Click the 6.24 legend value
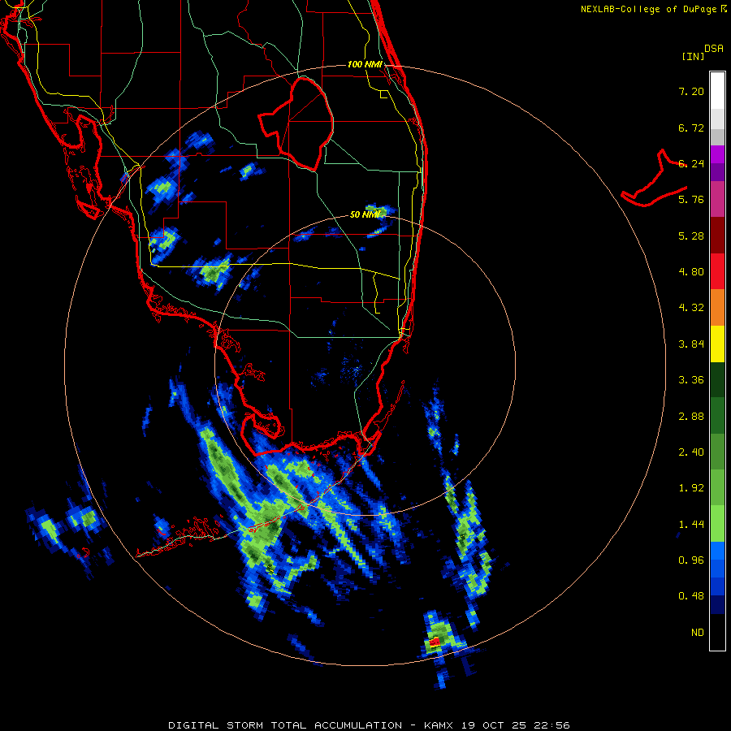731x731 pixels. [691, 163]
